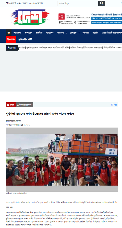The height and width of the screenshot is (228, 122).
Task: Open the ইমিগ্রেশন menu item
Action: coord(50,33)
